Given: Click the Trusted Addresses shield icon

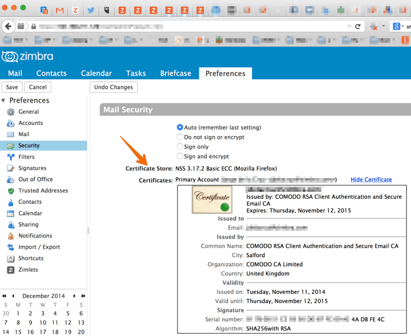Looking at the screenshot, I should pyautogui.click(x=11, y=191).
